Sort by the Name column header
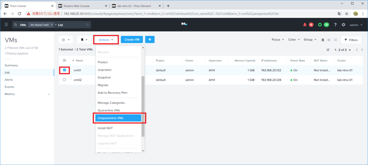Viewport: 368px width, 165px height. pos(79,61)
